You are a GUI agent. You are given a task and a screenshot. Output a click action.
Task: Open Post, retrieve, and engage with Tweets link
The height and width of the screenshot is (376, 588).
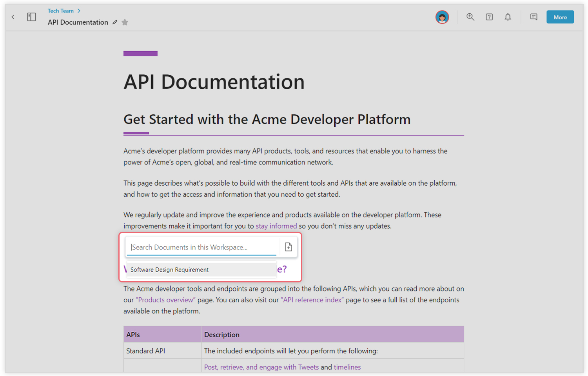click(261, 367)
